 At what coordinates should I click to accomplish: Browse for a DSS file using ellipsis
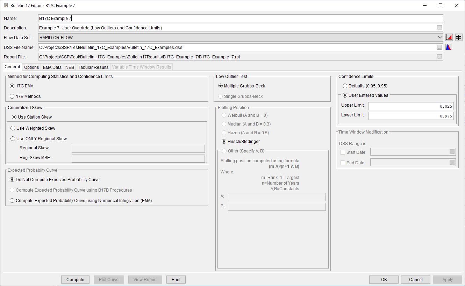click(439, 47)
